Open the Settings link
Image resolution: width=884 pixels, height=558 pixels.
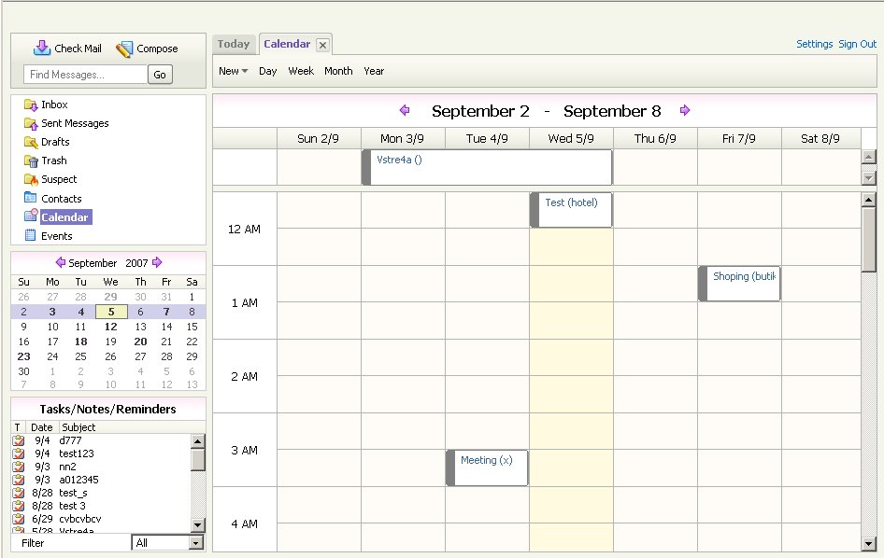(x=814, y=43)
